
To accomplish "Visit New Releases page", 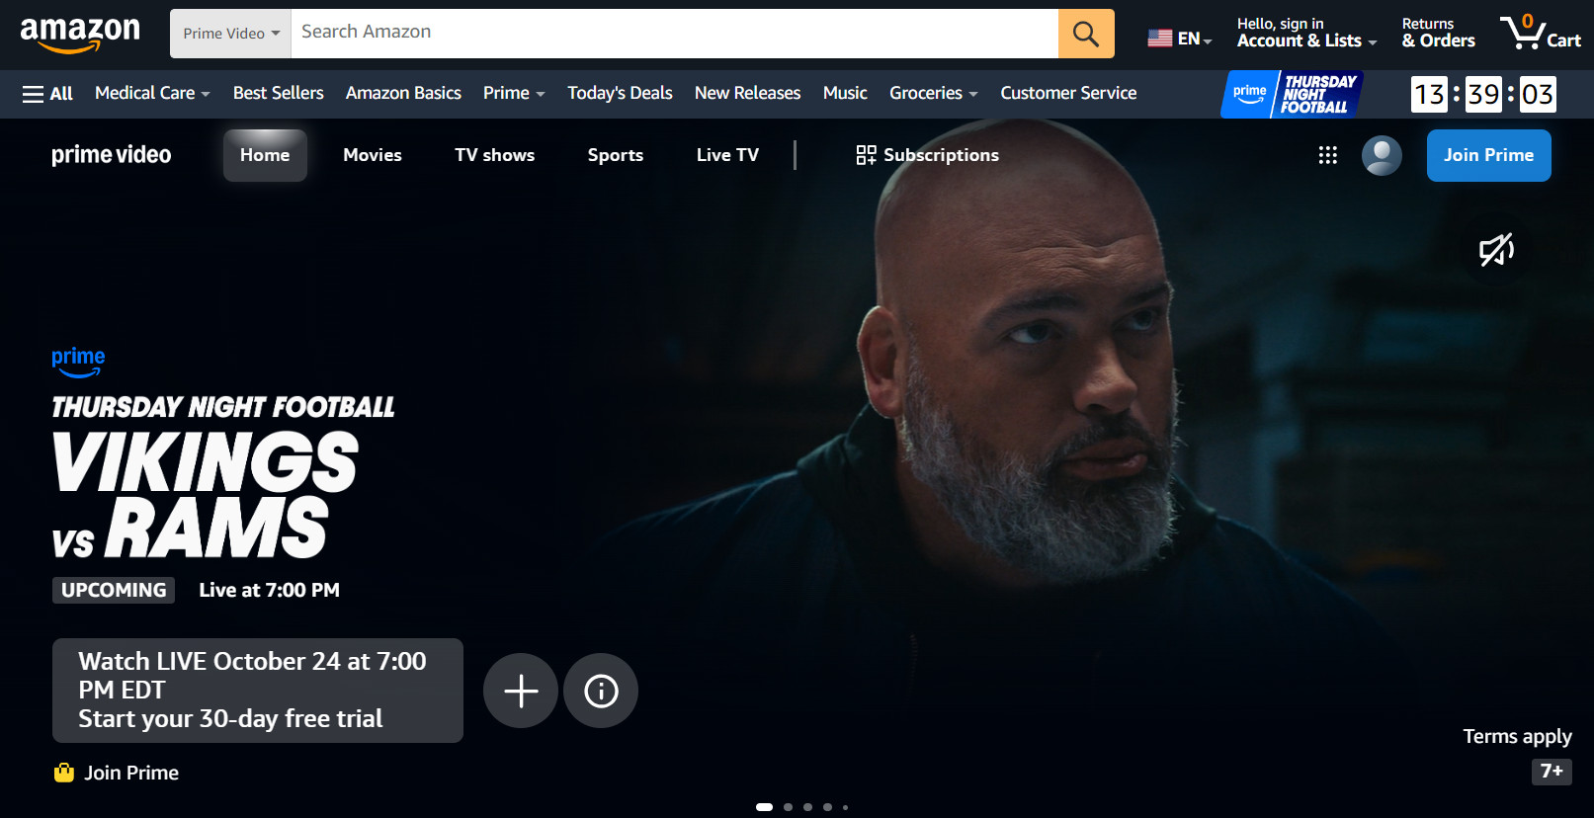I will (747, 93).
